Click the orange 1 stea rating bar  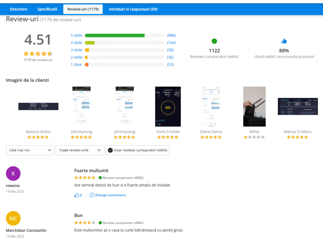click(87, 65)
